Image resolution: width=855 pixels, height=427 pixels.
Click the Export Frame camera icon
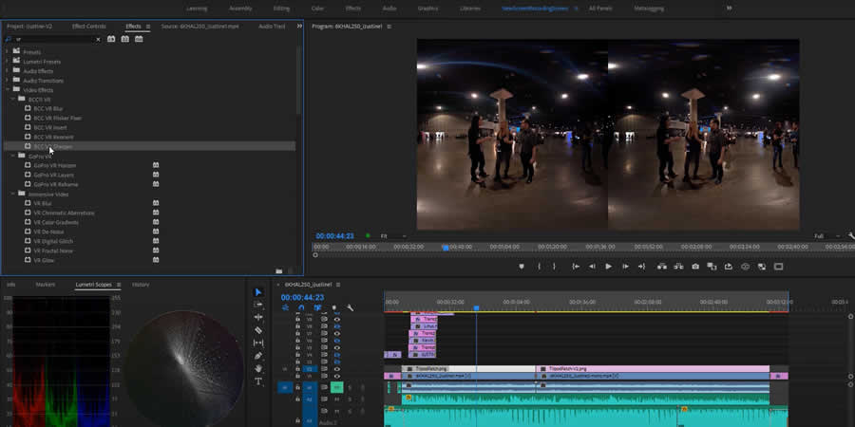click(695, 267)
